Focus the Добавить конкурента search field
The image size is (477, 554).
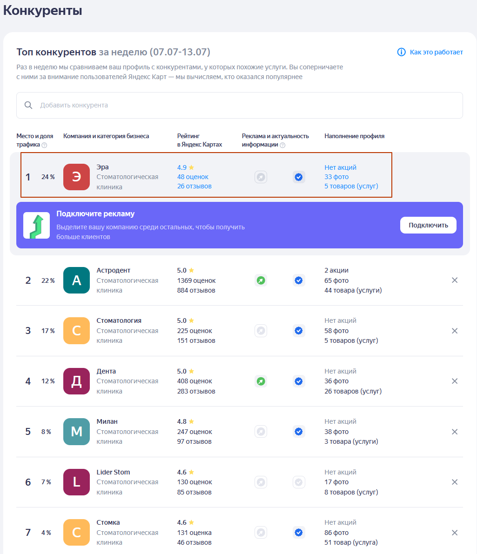click(239, 105)
